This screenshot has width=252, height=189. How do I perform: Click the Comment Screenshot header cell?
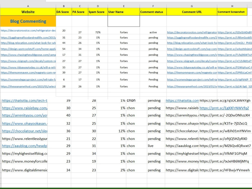[x=232, y=12]
